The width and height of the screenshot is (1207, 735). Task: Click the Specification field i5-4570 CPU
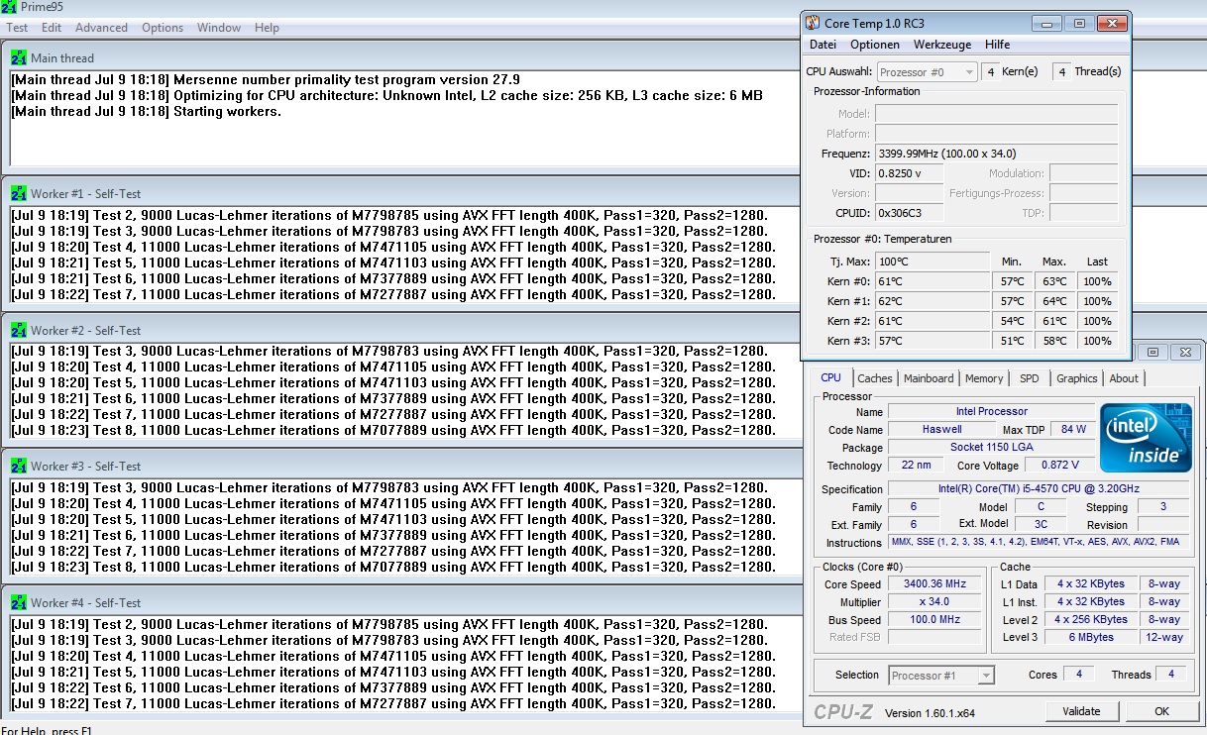coord(1039,489)
